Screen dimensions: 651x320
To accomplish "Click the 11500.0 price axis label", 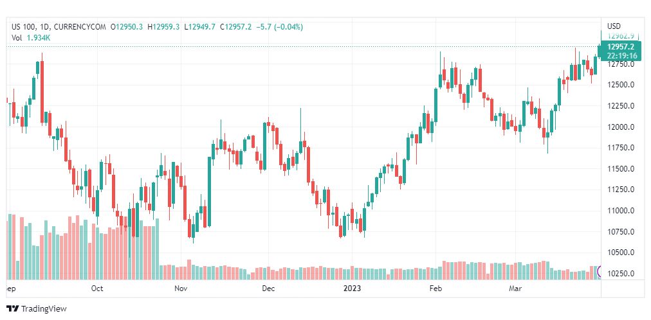I will coord(621,169).
